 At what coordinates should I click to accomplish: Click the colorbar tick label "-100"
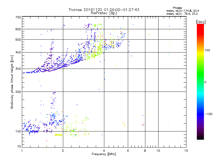(x=208, y=114)
